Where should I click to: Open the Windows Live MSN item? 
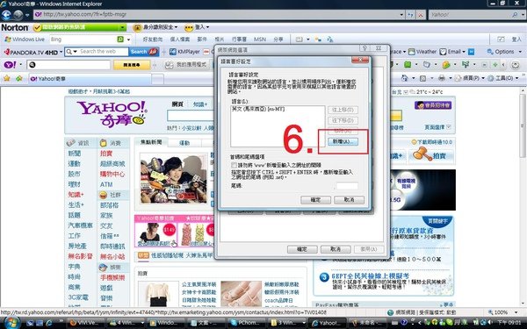click(x=259, y=39)
